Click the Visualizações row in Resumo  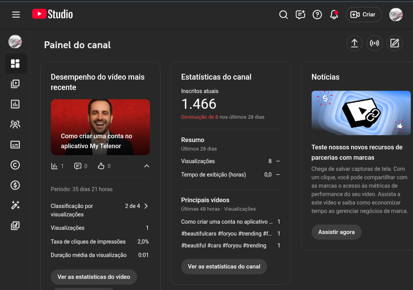tap(231, 161)
